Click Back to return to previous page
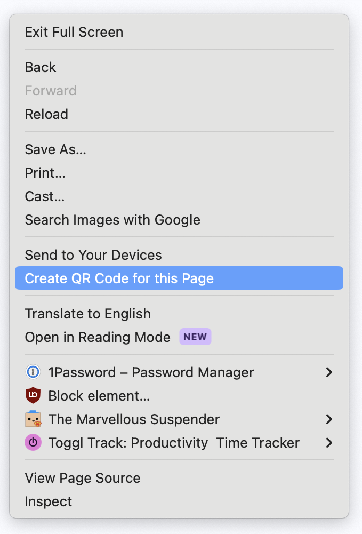Image resolution: width=362 pixels, height=534 pixels. click(x=40, y=67)
